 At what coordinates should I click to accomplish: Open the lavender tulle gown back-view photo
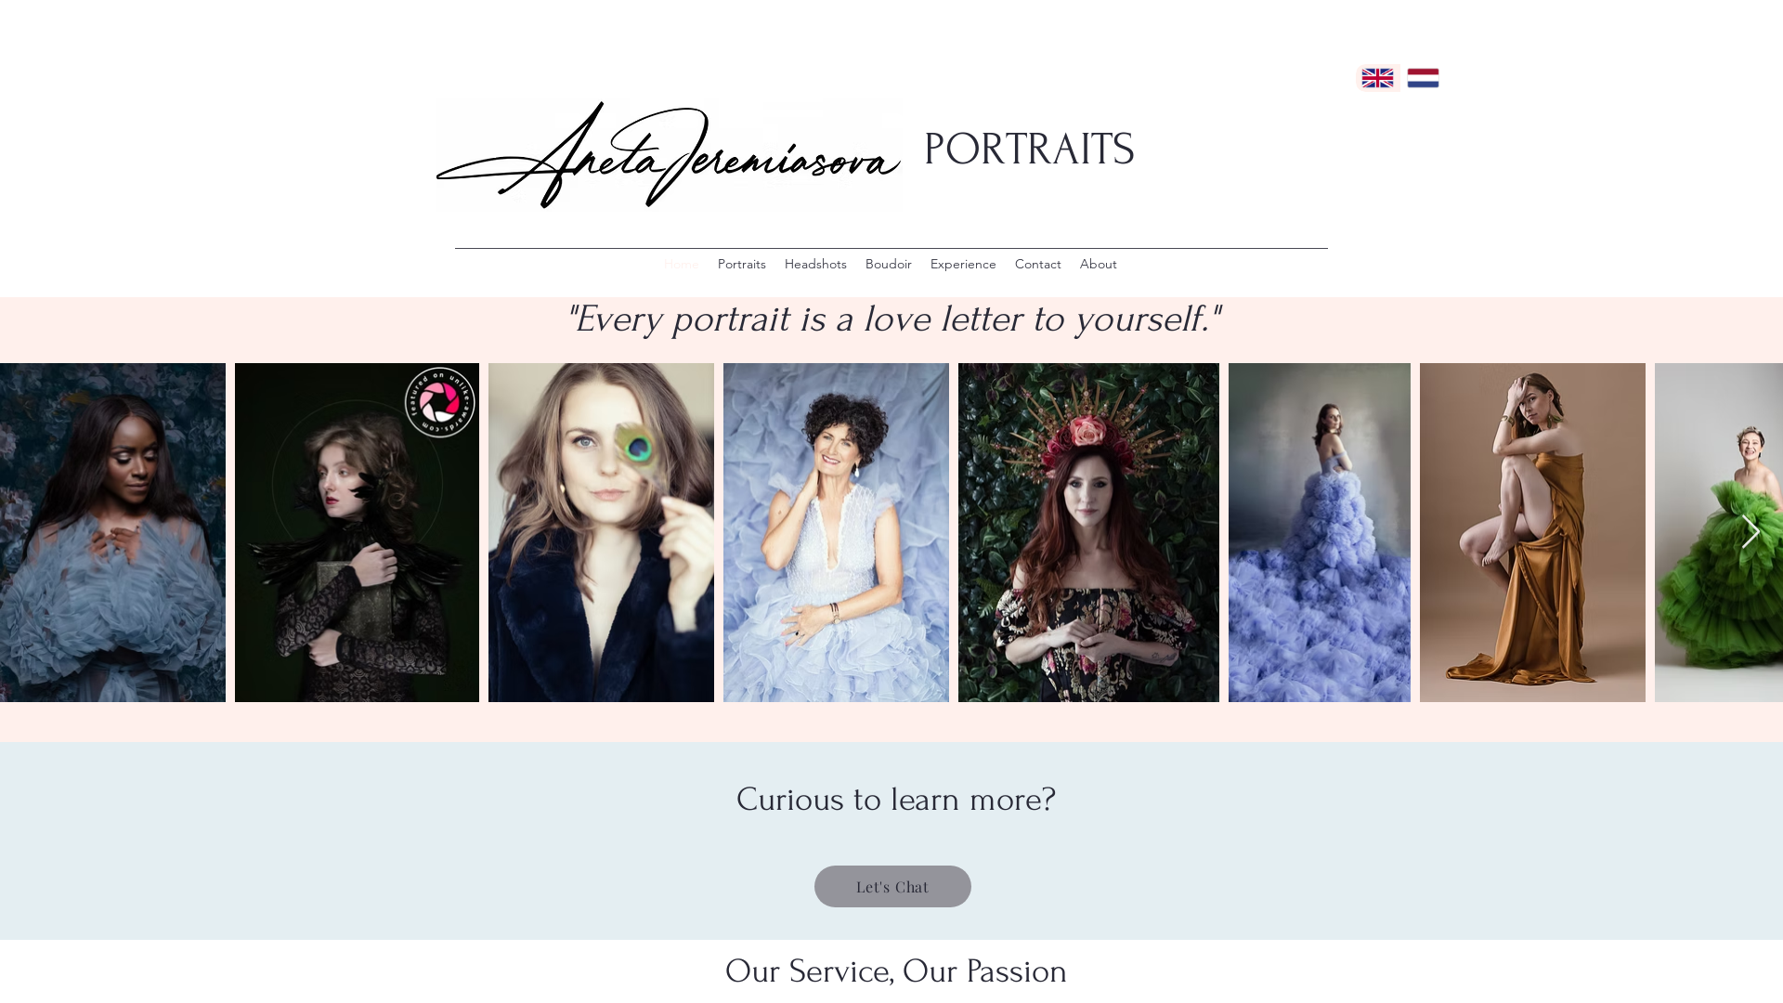[x=1320, y=532]
